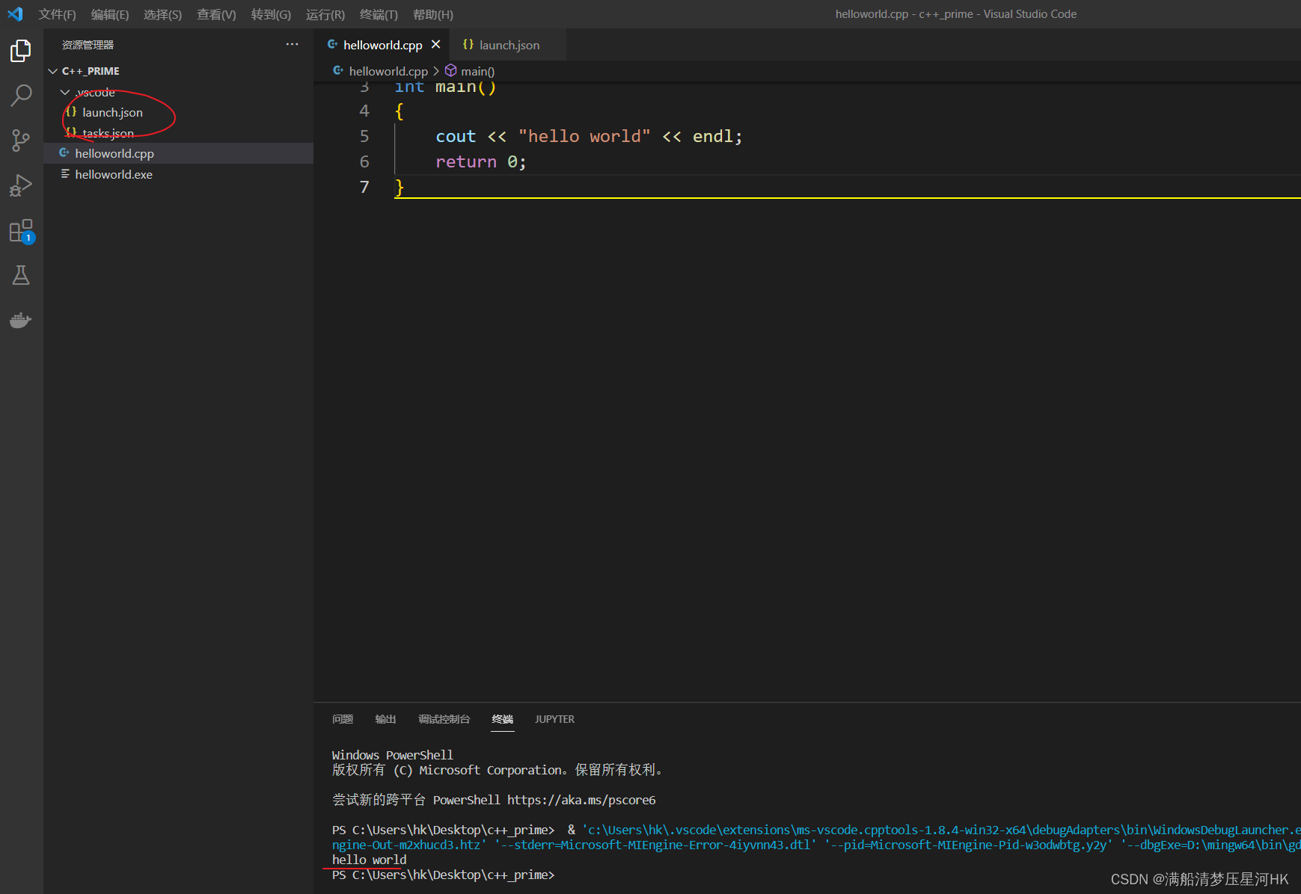Open the Extensions view icon

pyautogui.click(x=21, y=231)
